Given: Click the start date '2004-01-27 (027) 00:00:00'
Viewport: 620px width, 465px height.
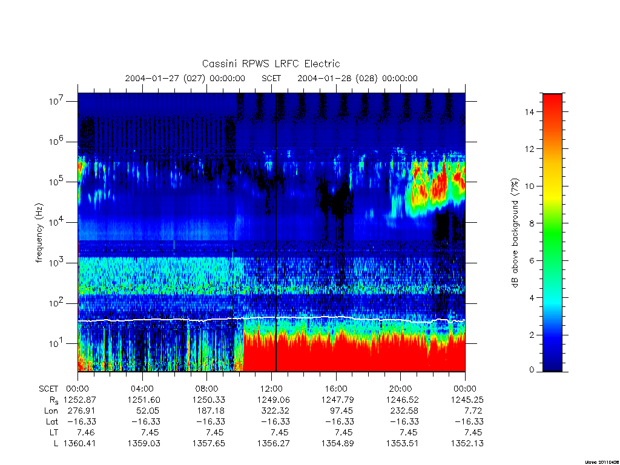Looking at the screenshot, I should tap(185, 78).
